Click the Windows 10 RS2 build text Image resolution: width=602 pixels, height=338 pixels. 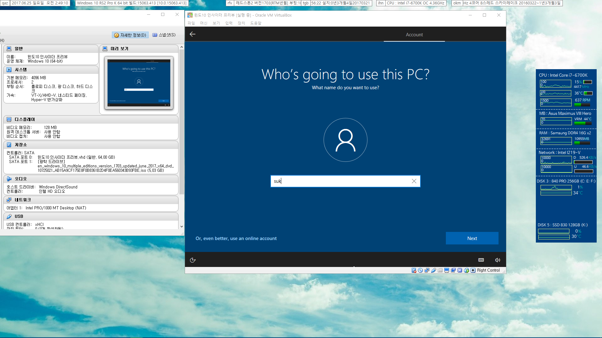tap(132, 3)
